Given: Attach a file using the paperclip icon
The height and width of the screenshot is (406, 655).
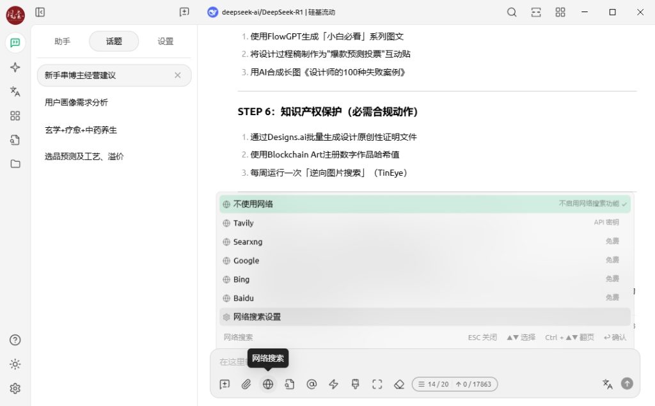Looking at the screenshot, I should [x=246, y=384].
